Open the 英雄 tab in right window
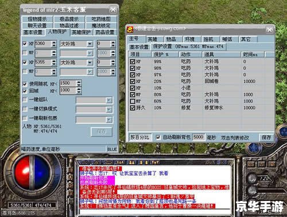The width and height of the screenshot is (287, 217). coord(154,40)
